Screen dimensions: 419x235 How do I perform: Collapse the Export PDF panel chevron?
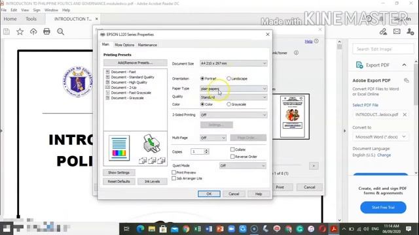(405, 65)
